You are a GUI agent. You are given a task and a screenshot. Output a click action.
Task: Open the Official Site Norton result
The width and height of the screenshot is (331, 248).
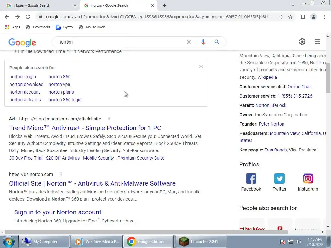(92, 183)
